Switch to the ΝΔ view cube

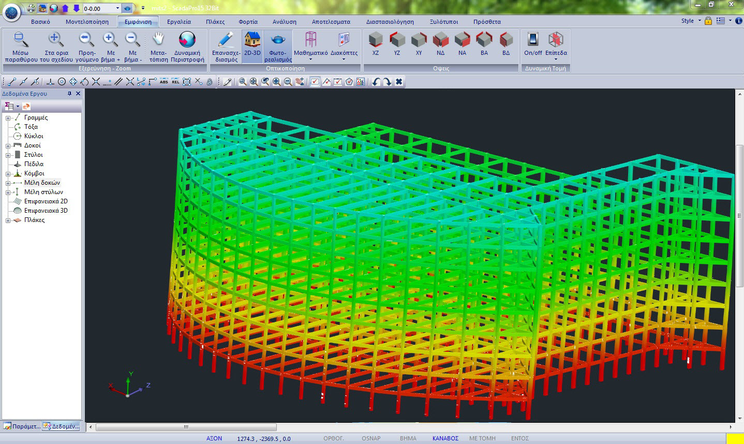[x=440, y=40]
